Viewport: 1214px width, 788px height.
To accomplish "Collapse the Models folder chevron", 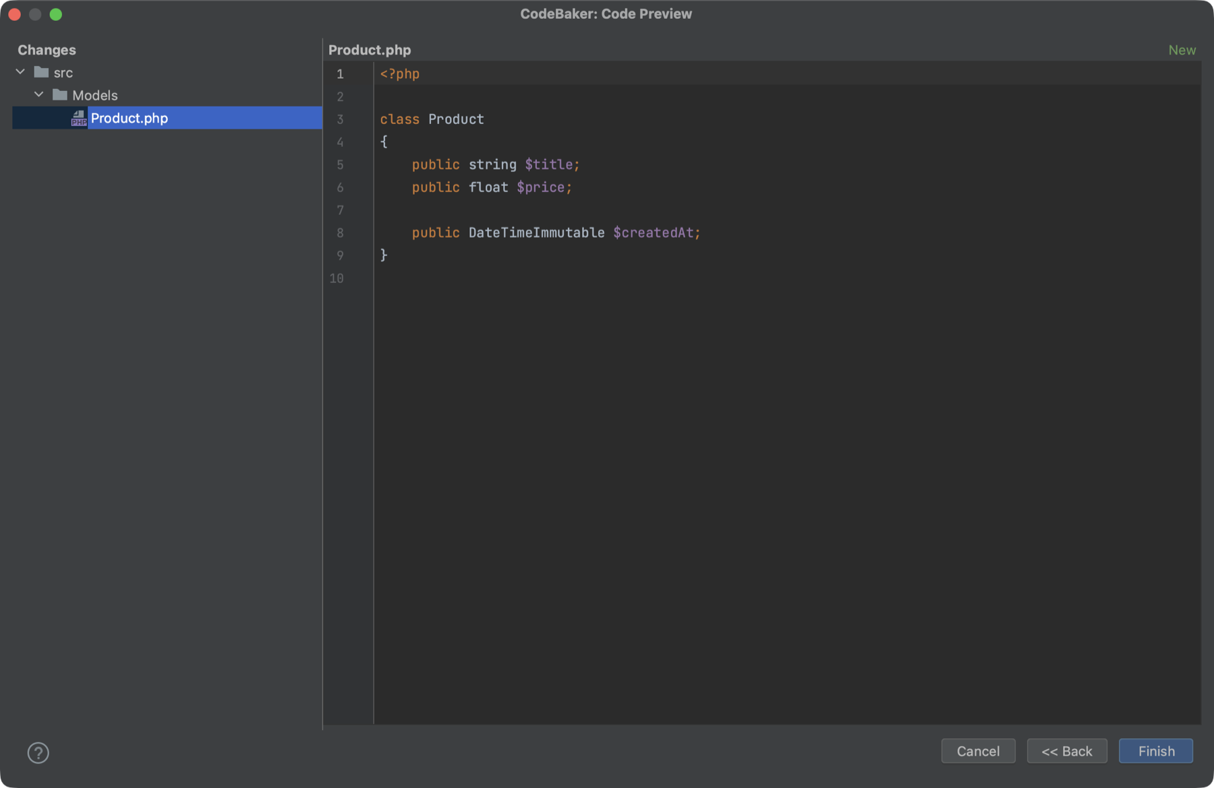I will (x=39, y=94).
